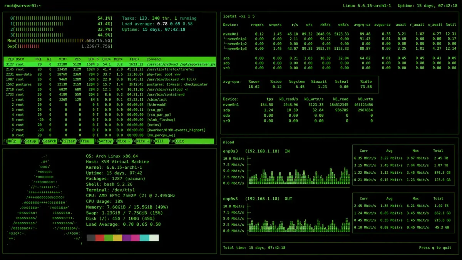This screenshot has height=260, width=462.
Task: Click F7 Nice - in htop bar
Action: point(122,141)
